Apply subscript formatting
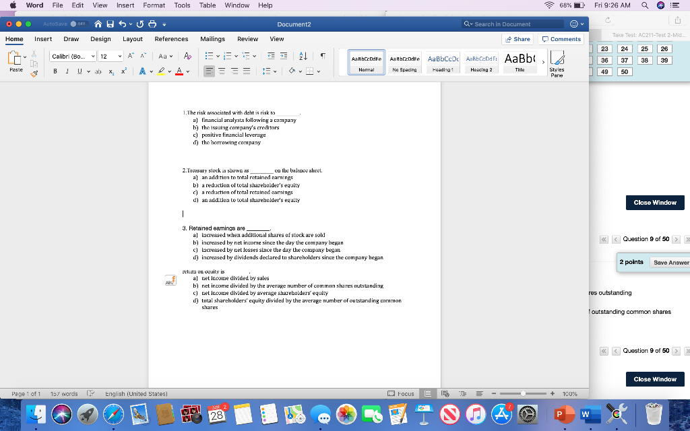Viewport: 690px width, 431px height. (111, 70)
